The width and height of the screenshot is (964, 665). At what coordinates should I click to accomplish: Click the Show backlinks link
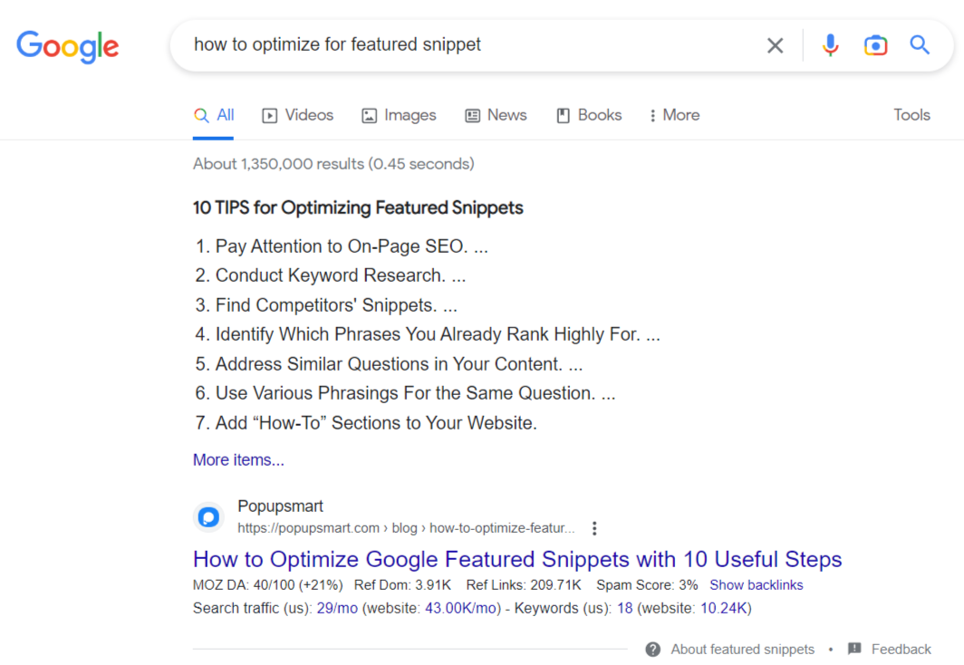point(757,584)
